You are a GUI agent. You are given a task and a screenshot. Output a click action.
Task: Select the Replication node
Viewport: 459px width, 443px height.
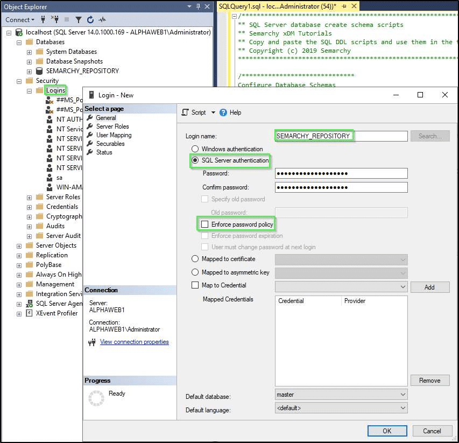[x=52, y=255]
